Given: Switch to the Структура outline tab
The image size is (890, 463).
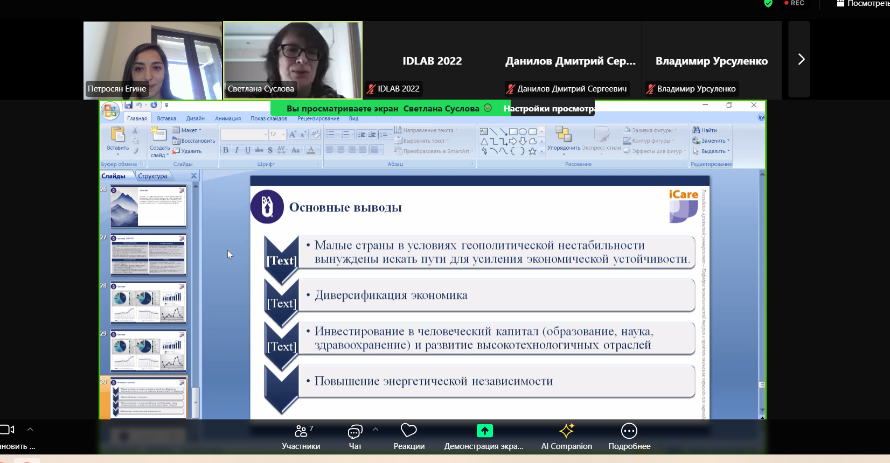Looking at the screenshot, I should tap(152, 176).
